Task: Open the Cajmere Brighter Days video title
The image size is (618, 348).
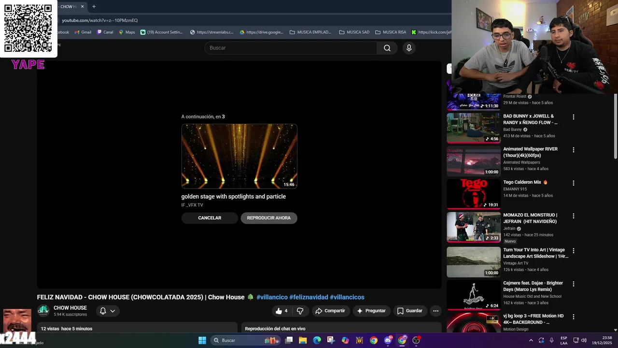Action: coord(533,286)
